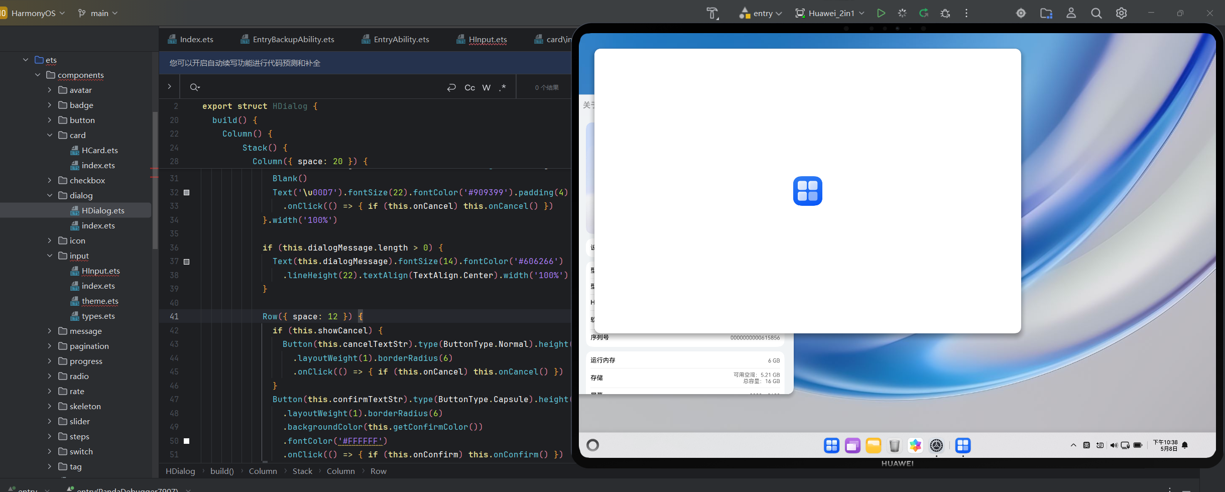Image resolution: width=1225 pixels, height=492 pixels.
Task: Open the trash bin in the emulator dock
Action: point(894,445)
